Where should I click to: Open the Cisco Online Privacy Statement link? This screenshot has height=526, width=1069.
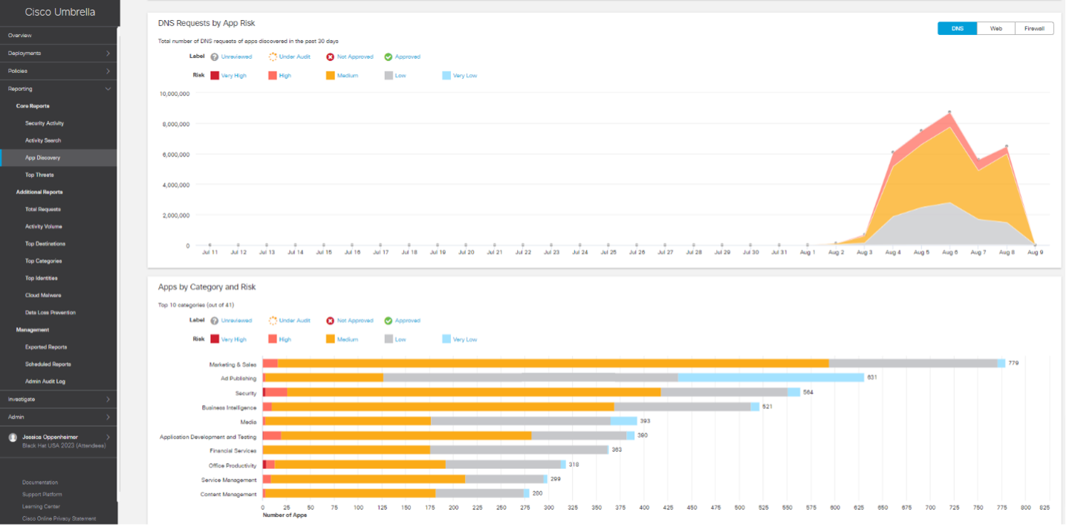(x=59, y=519)
